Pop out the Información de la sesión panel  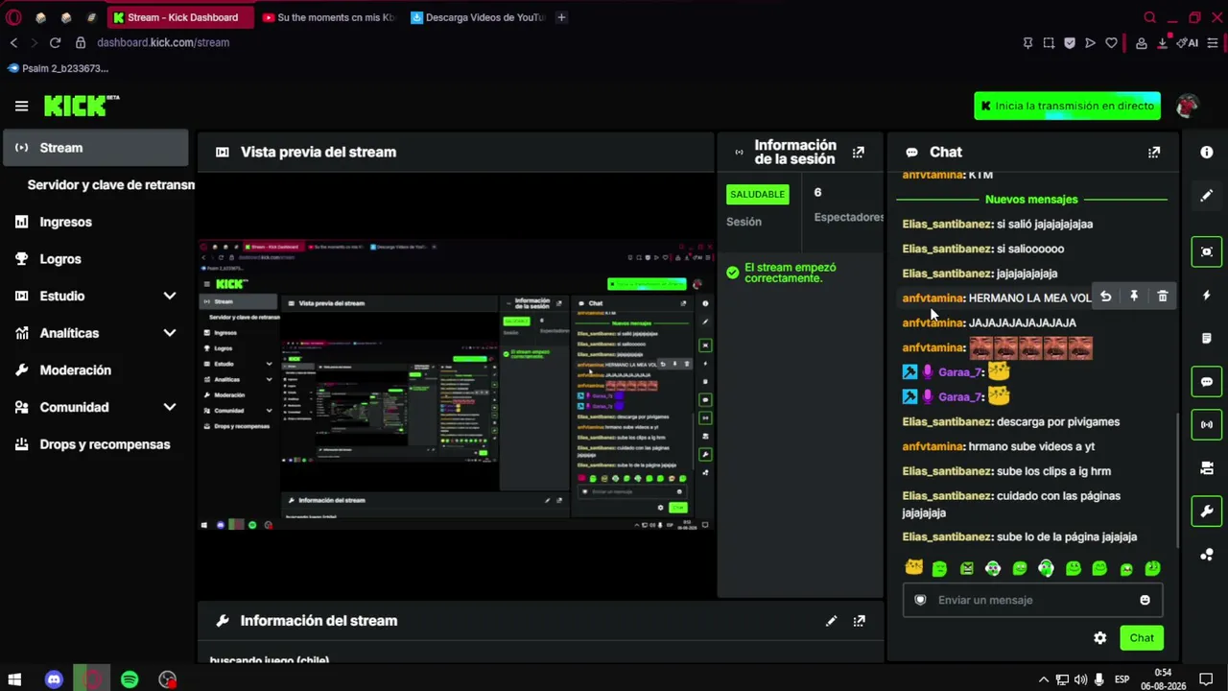pos(859,152)
